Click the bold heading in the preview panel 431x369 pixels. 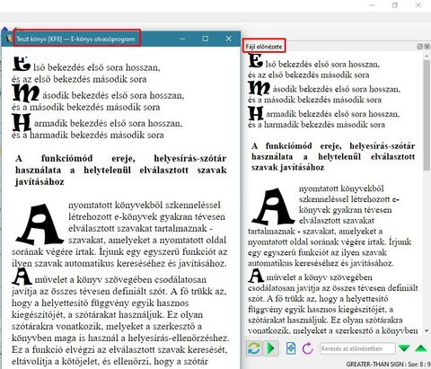(333, 156)
